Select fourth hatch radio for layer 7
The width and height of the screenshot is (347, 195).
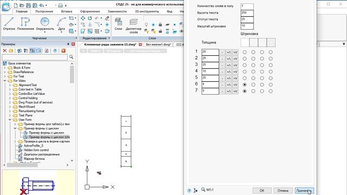[x=271, y=91]
